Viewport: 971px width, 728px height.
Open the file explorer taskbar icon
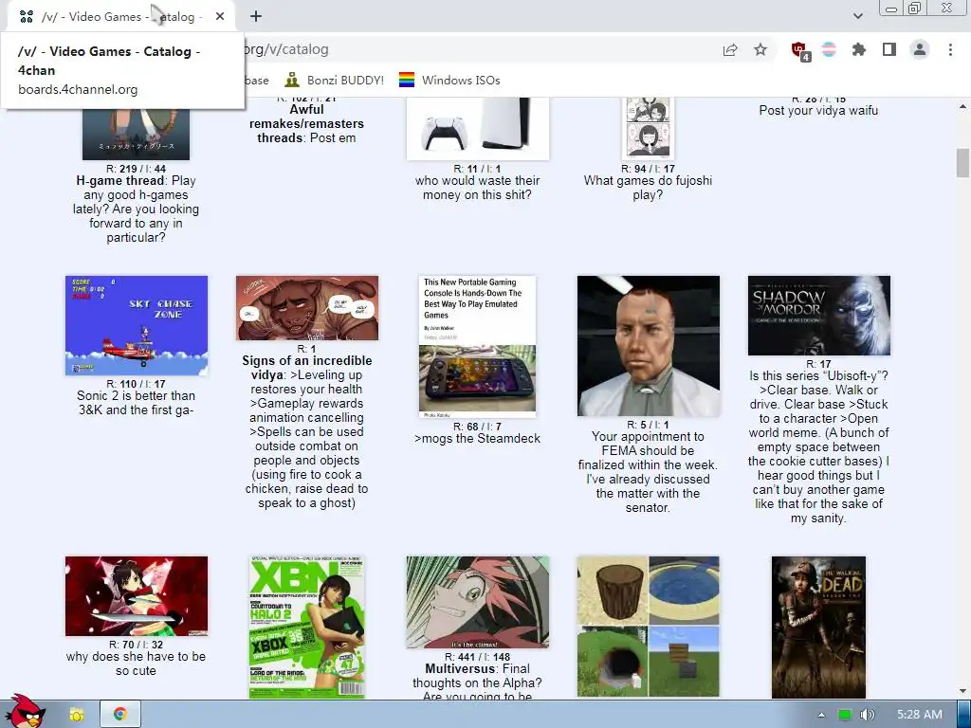77,715
